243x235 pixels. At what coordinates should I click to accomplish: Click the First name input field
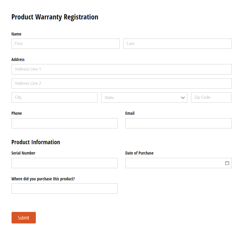pos(65,43)
